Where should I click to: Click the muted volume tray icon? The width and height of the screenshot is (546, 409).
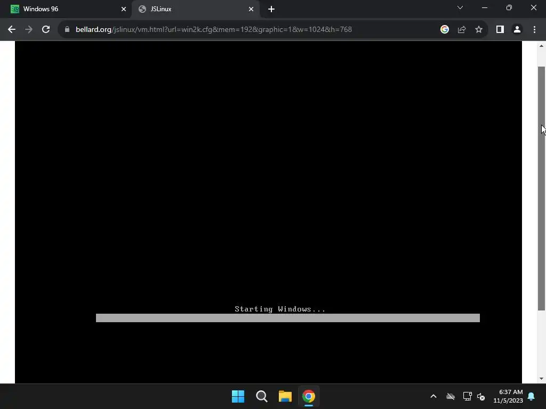click(481, 396)
